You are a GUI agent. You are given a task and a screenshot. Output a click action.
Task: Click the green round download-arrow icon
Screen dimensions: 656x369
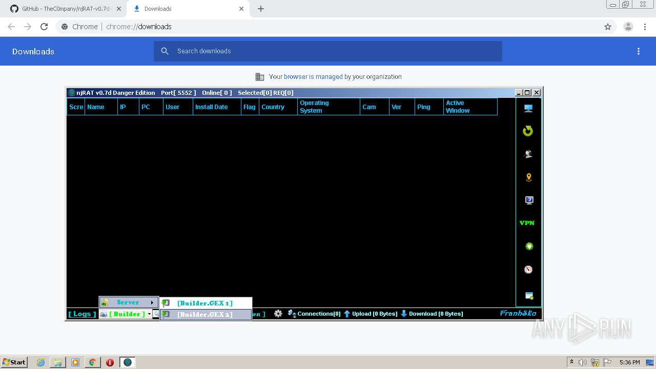point(529,247)
